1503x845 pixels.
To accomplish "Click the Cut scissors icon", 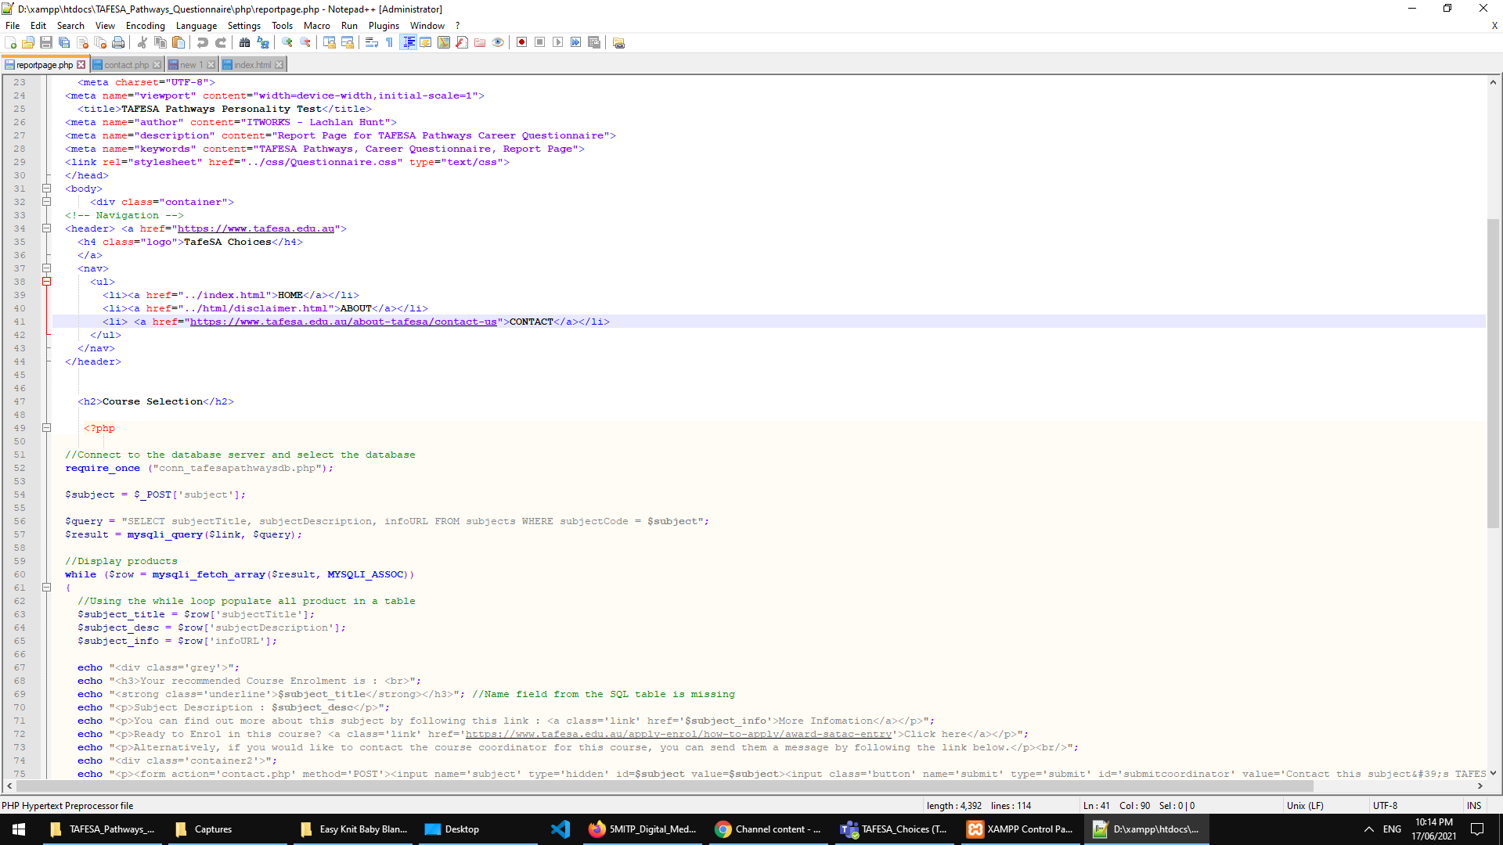I will pyautogui.click(x=142, y=42).
